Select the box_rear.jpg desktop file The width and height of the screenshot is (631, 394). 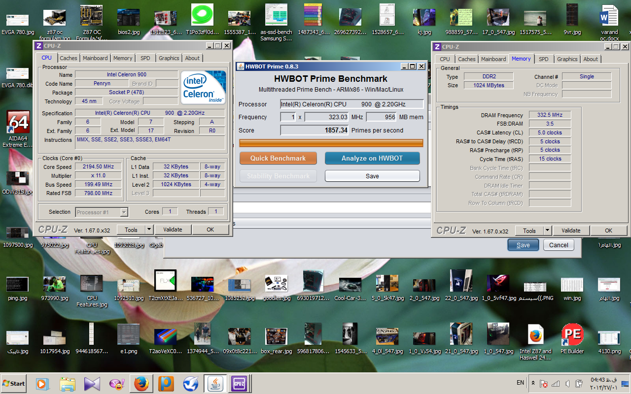coord(276,340)
